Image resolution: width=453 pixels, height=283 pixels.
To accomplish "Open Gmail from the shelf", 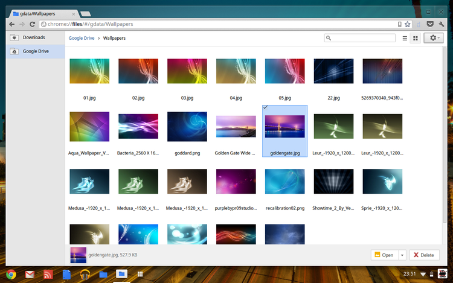I will pos(30,275).
